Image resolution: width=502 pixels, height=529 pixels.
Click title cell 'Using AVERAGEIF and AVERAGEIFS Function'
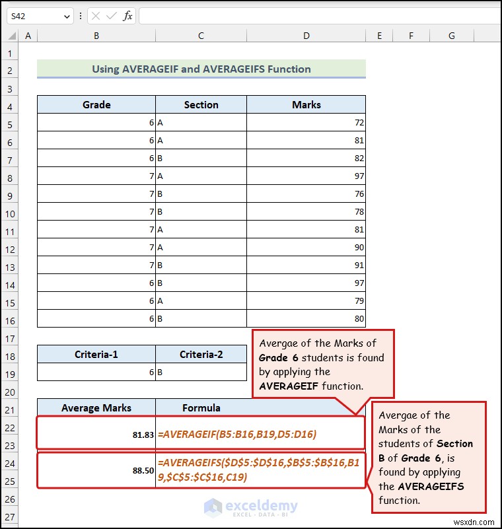(x=201, y=69)
